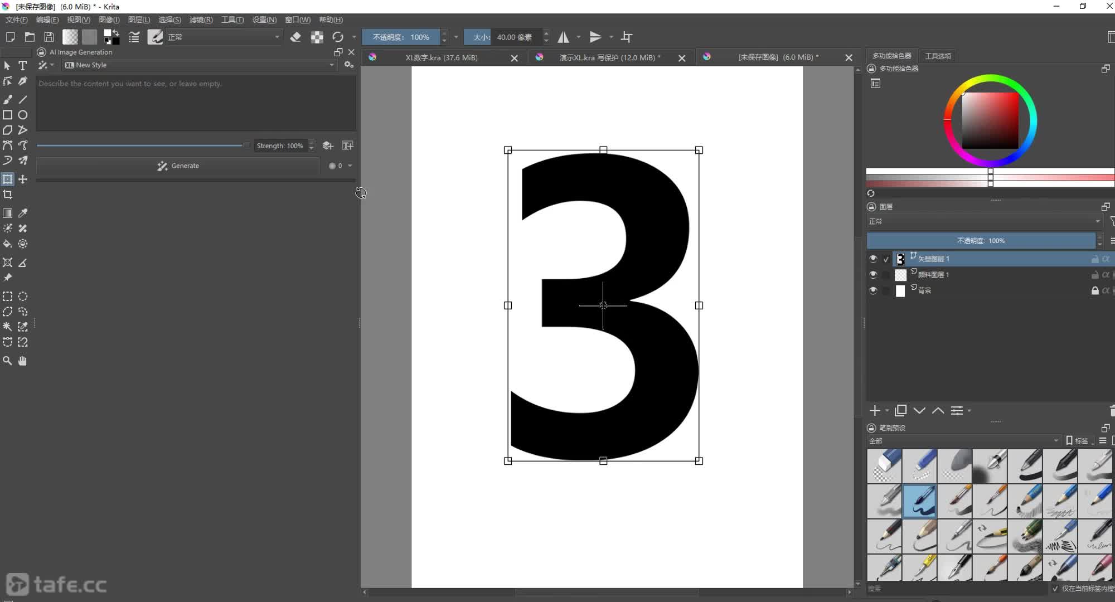Screen dimensions: 1115x602
Task: Select the Freehand Brush tool
Action: [x=8, y=99]
